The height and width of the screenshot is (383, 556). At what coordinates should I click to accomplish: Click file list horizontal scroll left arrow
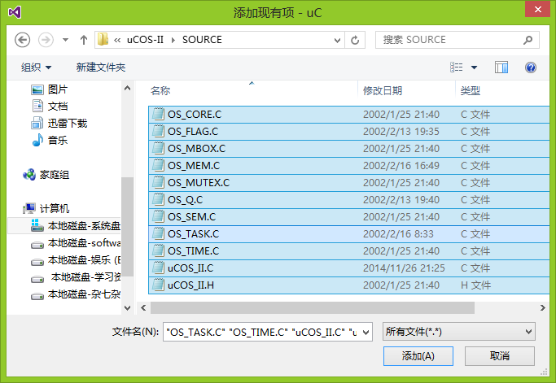tap(143, 307)
